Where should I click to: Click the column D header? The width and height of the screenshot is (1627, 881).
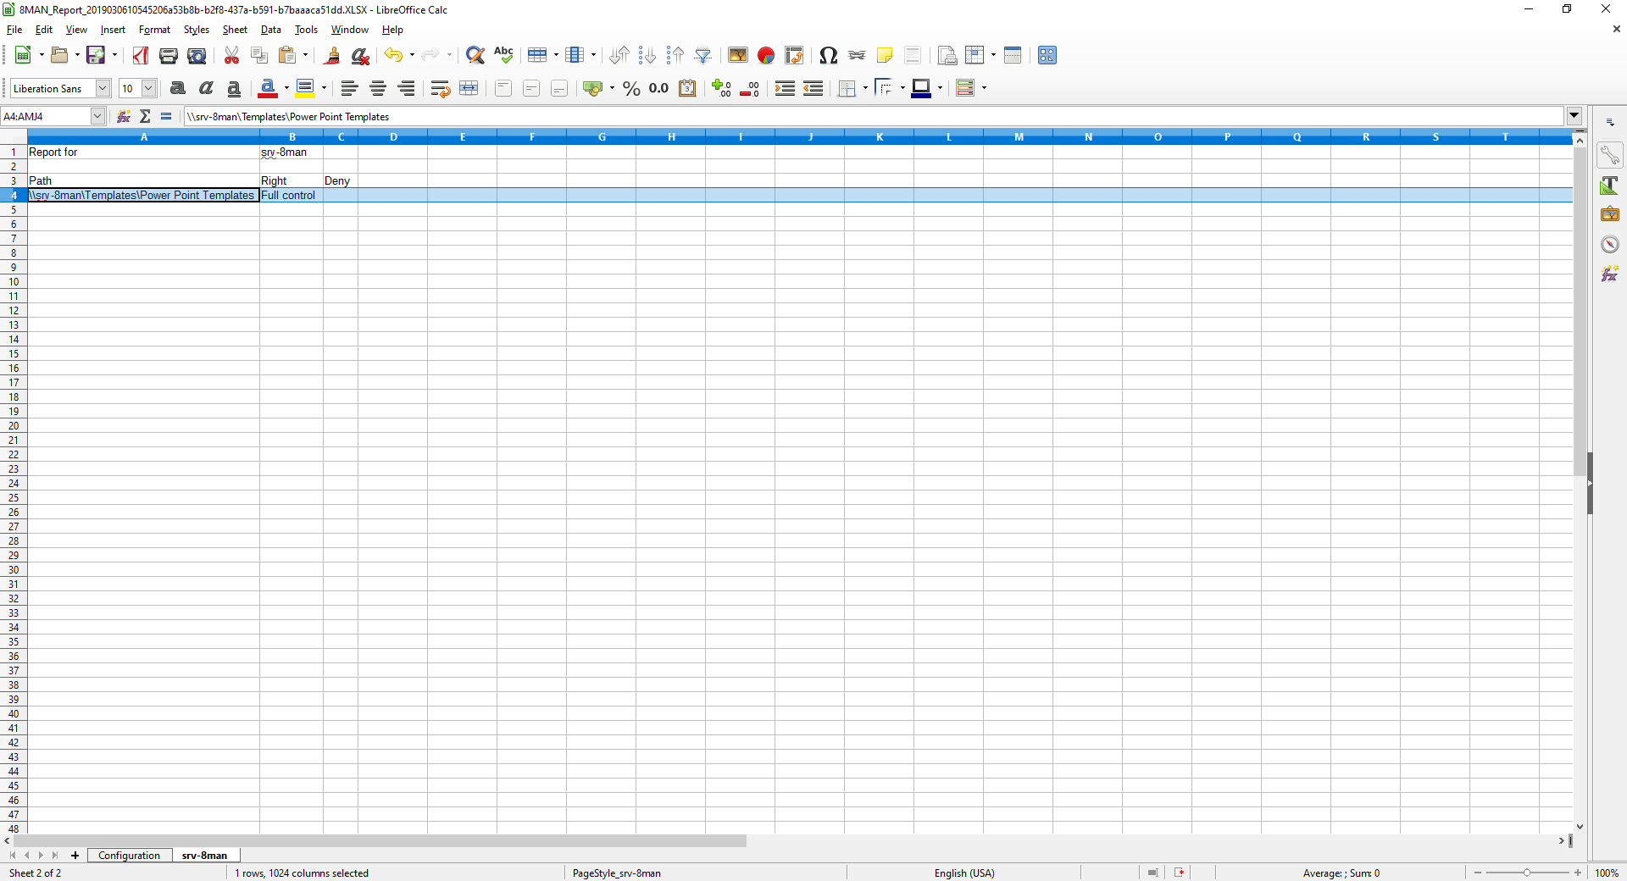[393, 137]
